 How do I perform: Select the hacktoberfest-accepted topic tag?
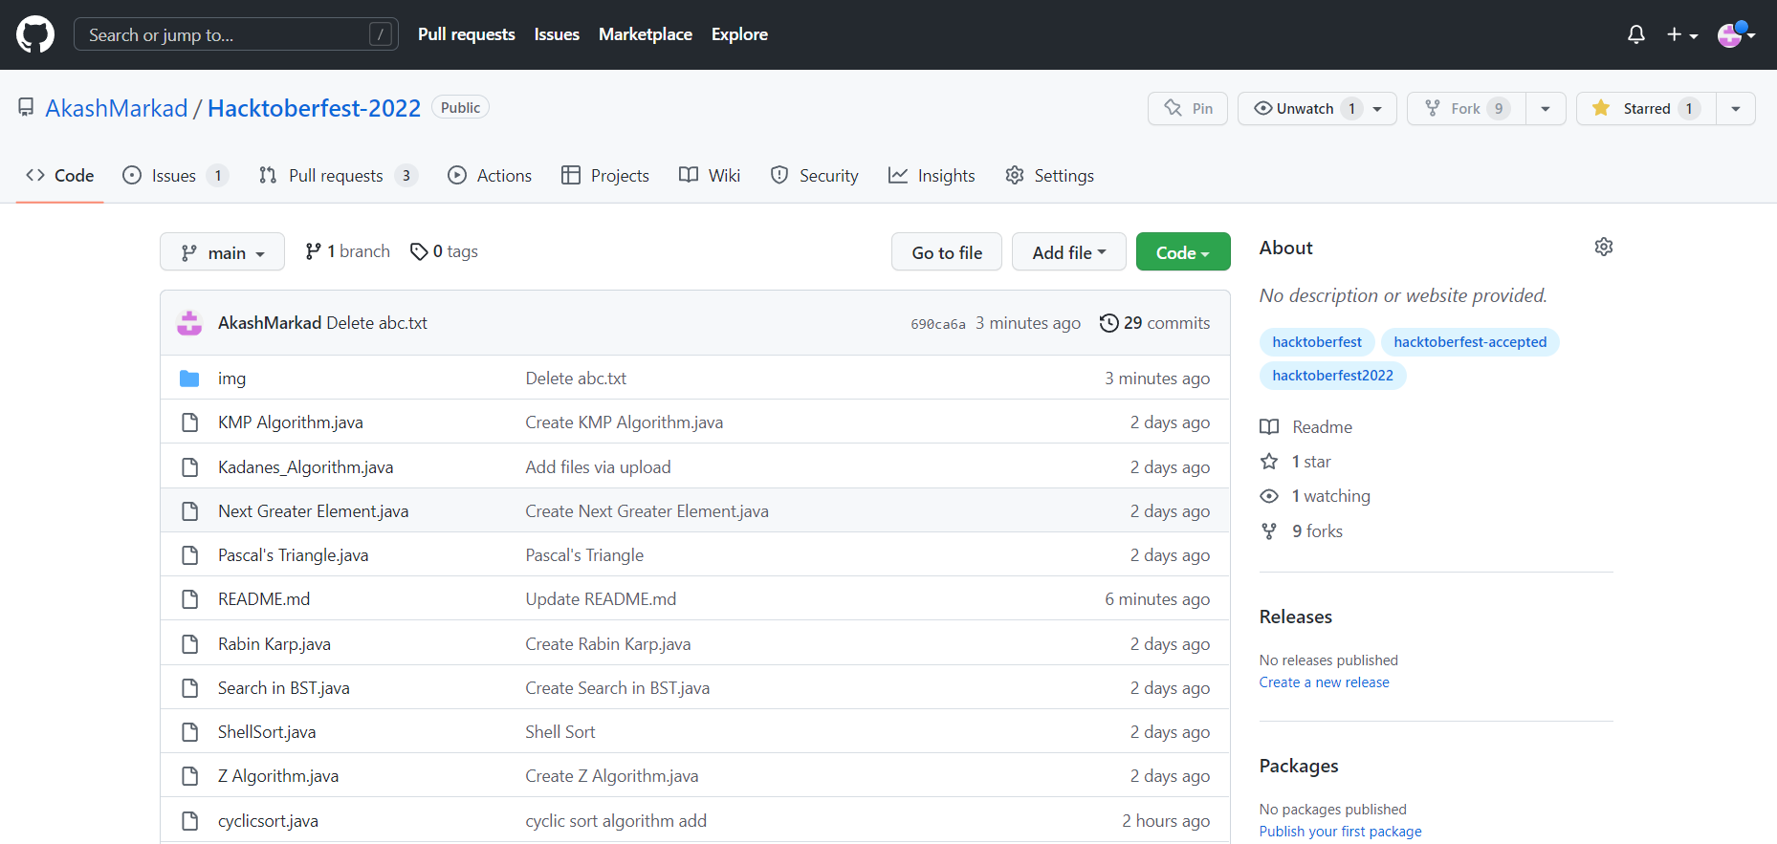(1470, 342)
